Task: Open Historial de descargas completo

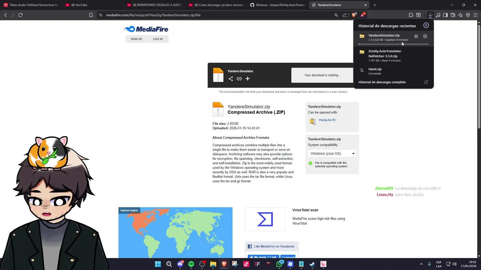Action: click(x=382, y=82)
